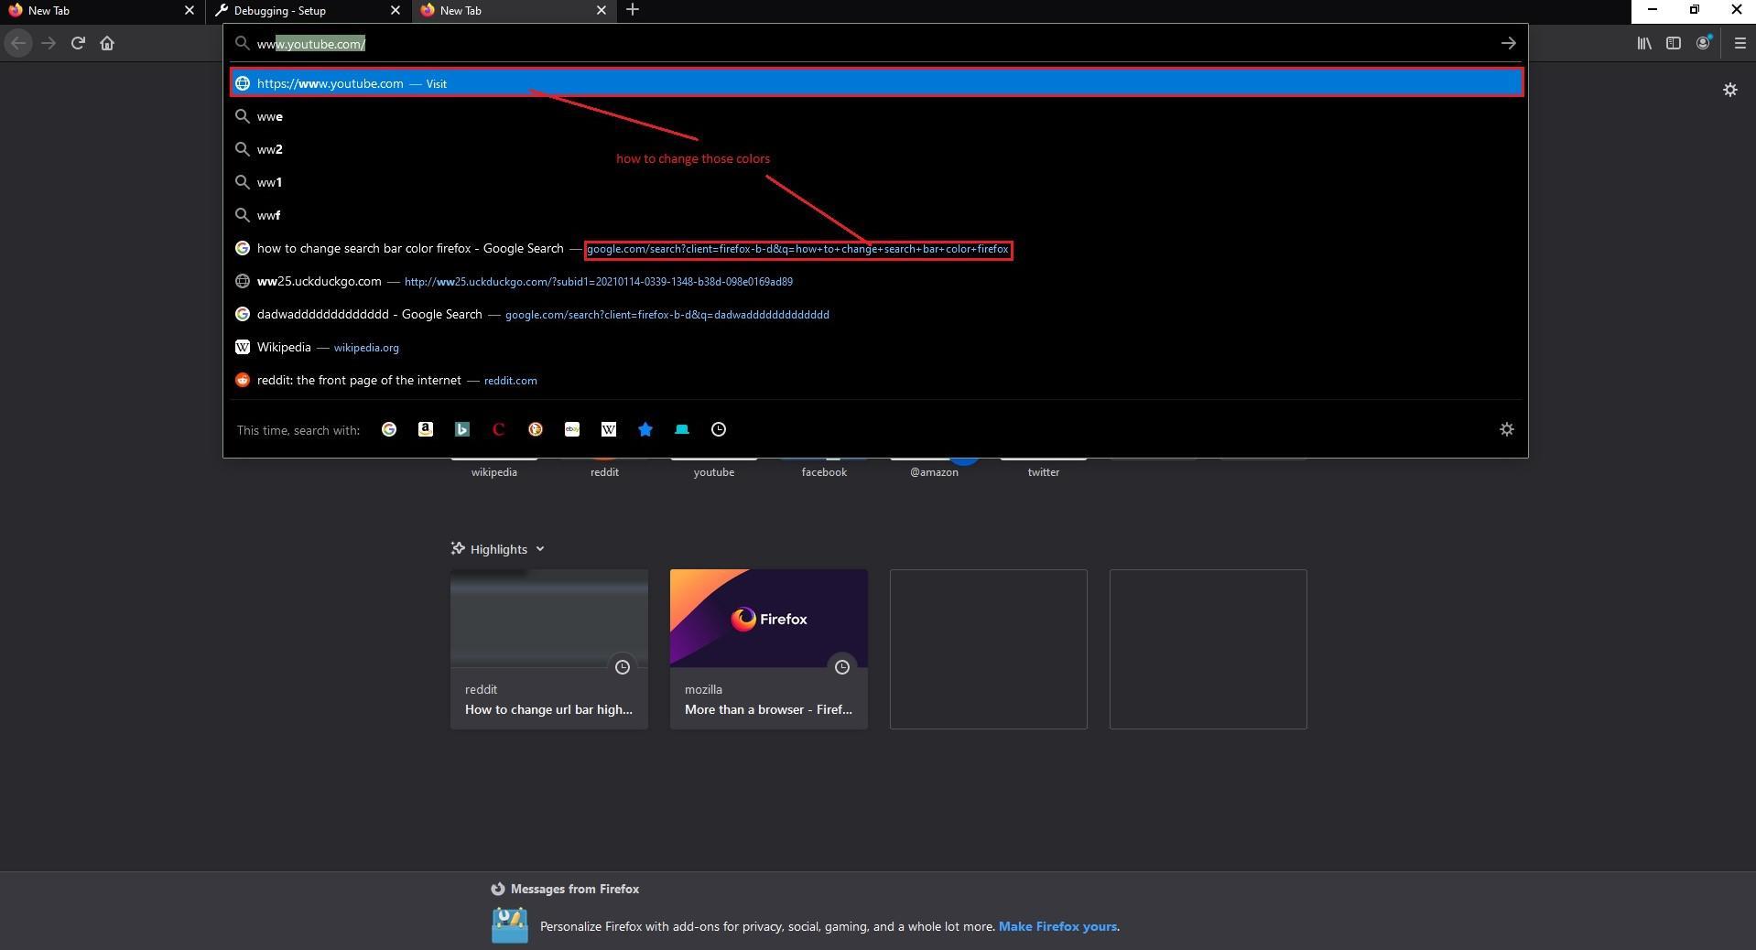
Task: Search this time with Bing
Action: coord(462,429)
